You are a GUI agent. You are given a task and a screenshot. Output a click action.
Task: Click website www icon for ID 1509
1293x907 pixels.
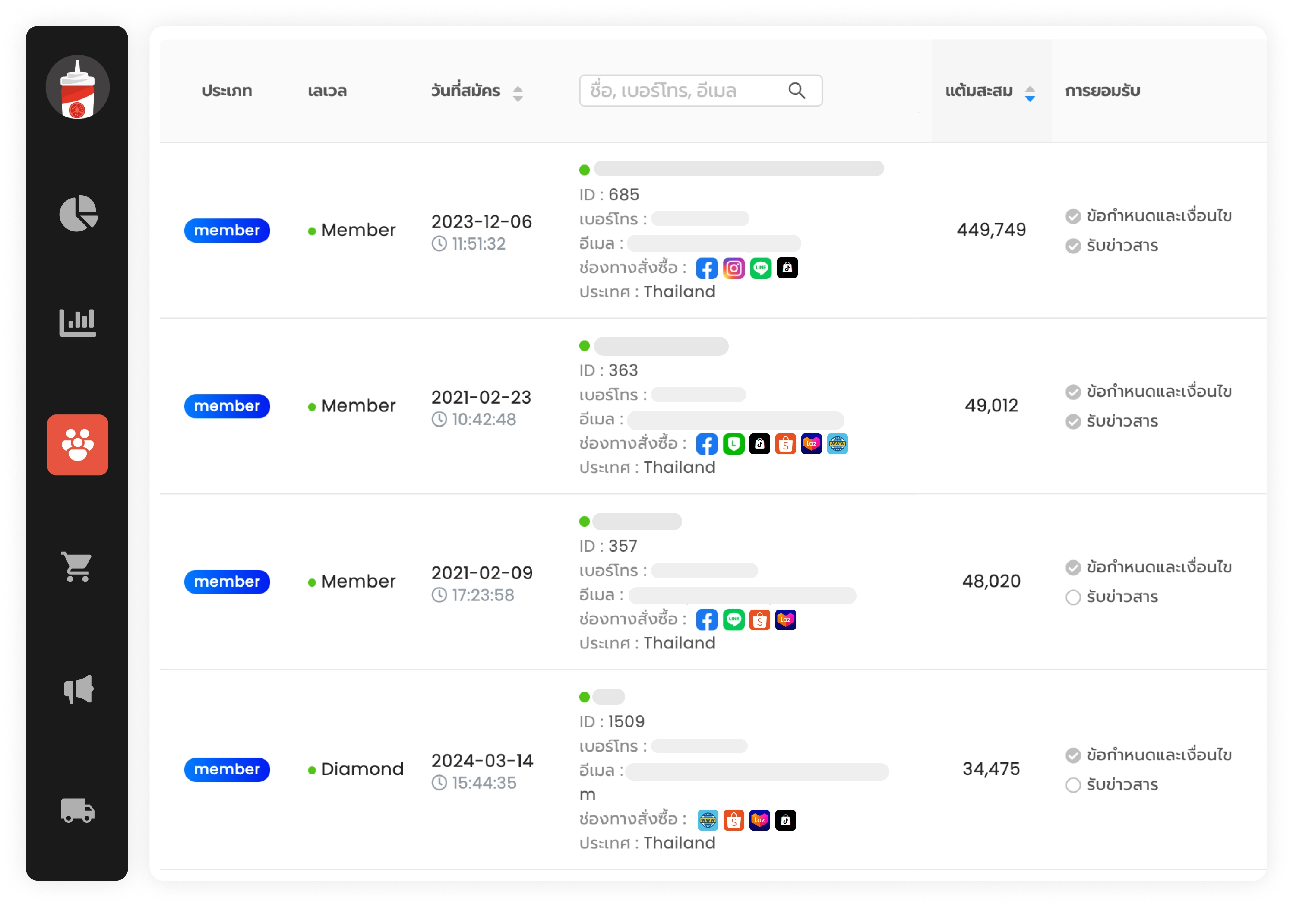[708, 820]
